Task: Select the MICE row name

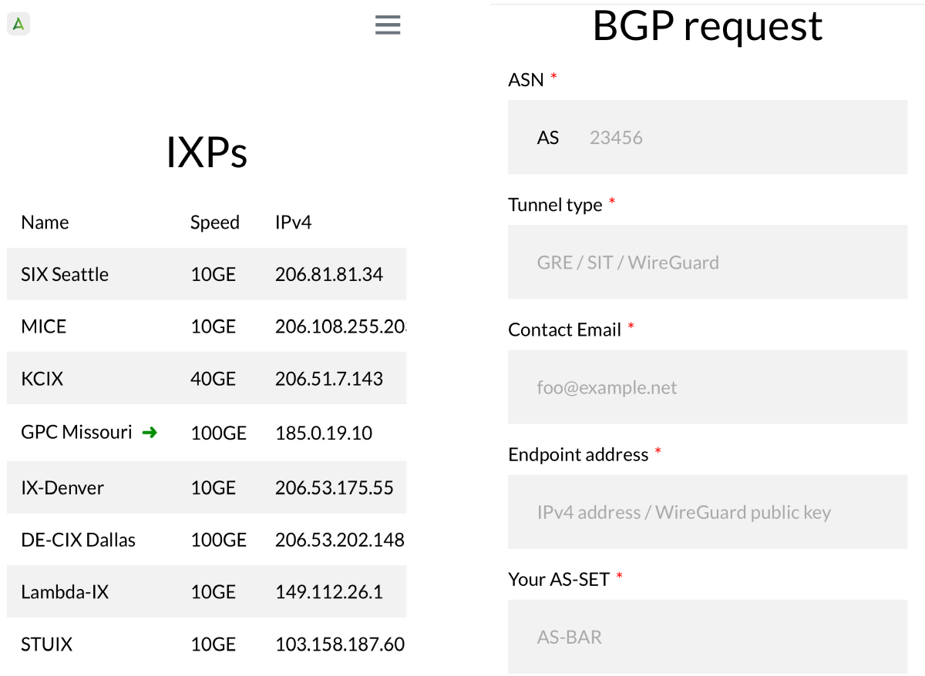Action: coord(44,326)
